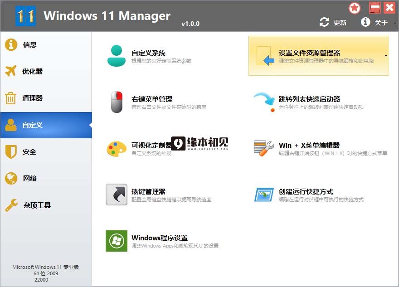Click the person icon for 自定义 tab

pos(11,125)
